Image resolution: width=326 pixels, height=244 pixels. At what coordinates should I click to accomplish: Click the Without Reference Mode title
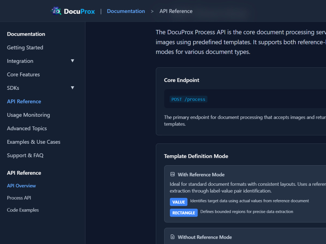coord(205,237)
